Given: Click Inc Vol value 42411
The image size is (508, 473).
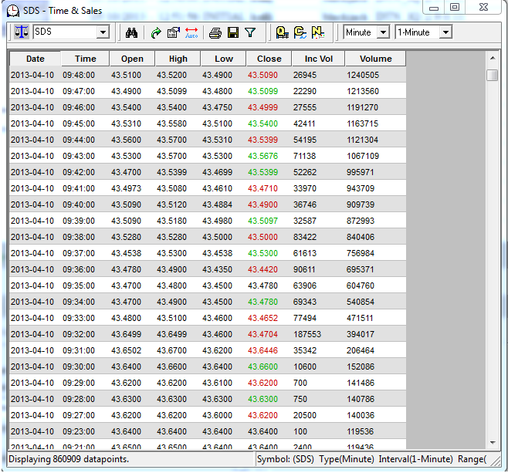Looking at the screenshot, I should point(304,123).
